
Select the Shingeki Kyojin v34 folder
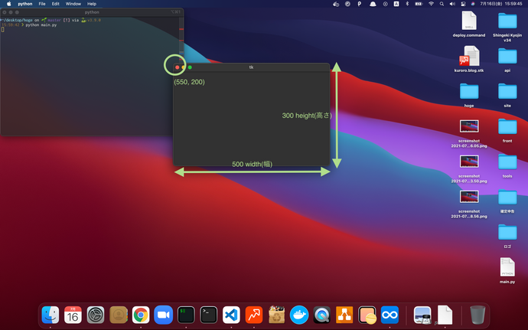click(x=507, y=21)
